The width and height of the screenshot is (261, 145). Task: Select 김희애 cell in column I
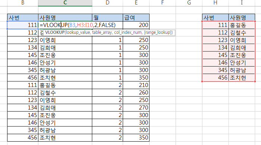242,48
